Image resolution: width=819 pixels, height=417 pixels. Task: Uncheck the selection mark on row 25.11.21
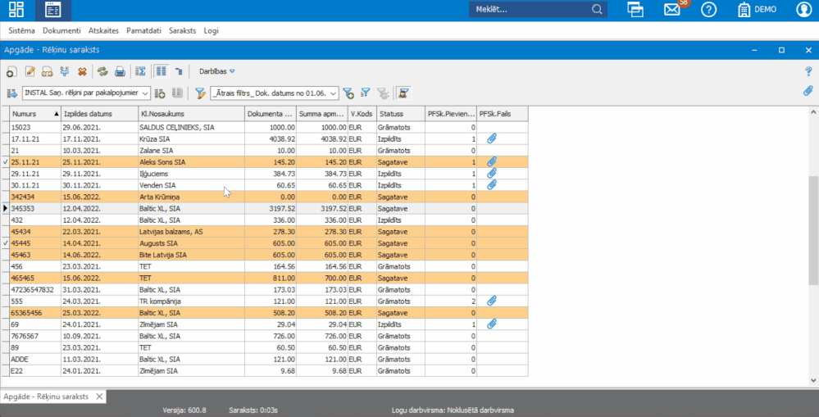click(x=5, y=162)
